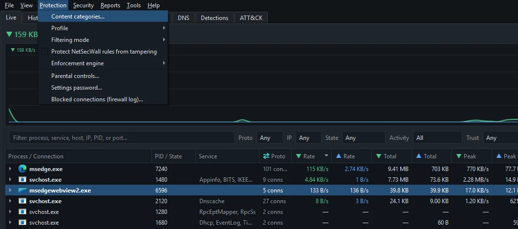This screenshot has width=518, height=229.
Task: Sort by Process / Connection column
Action: point(79,156)
